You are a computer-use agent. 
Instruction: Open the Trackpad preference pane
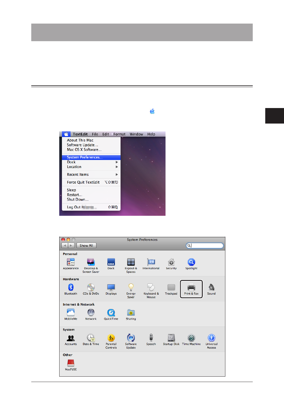171,289
